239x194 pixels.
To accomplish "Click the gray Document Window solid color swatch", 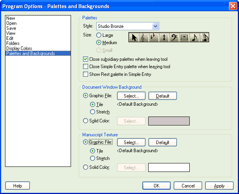I will (169, 121).
